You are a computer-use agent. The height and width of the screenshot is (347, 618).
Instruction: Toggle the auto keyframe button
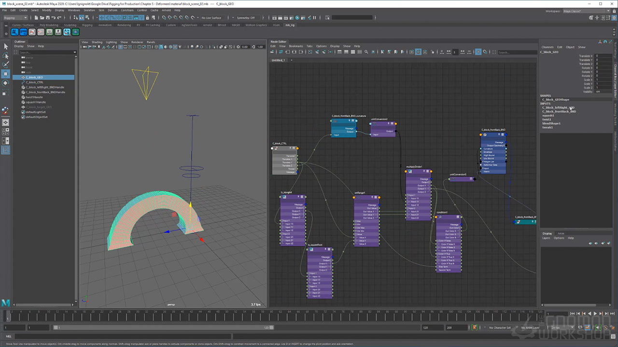[x=474, y=328]
